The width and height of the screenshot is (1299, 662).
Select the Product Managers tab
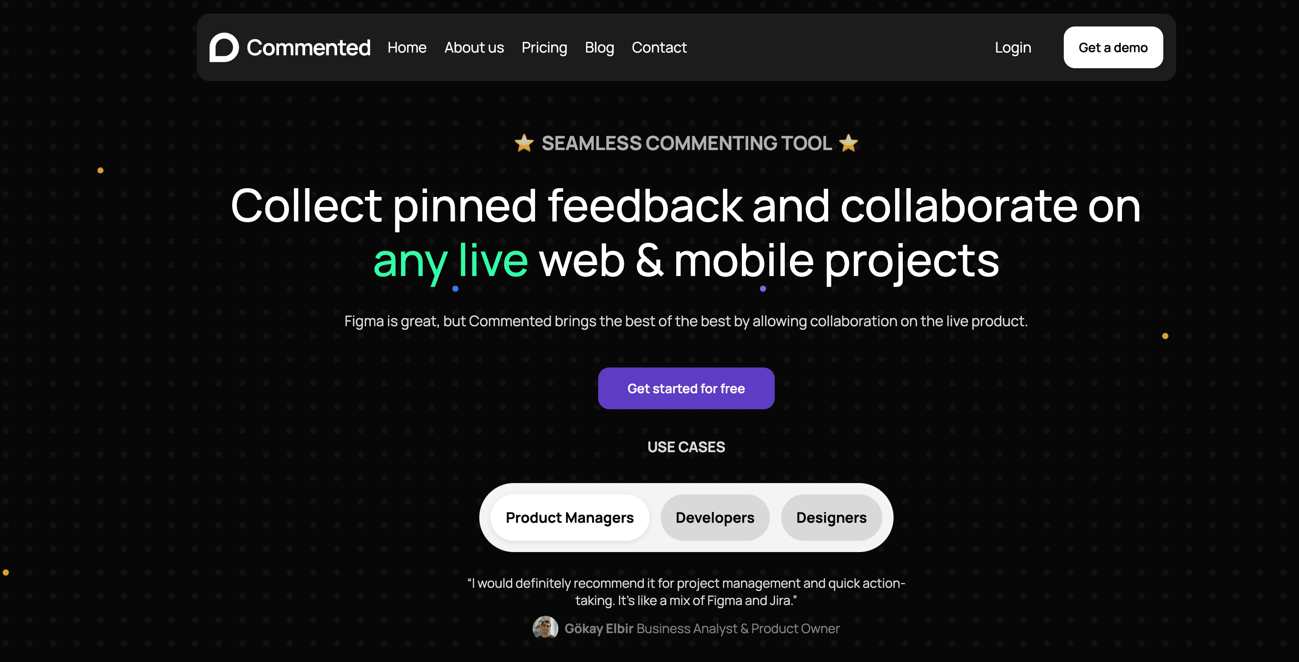coord(569,517)
